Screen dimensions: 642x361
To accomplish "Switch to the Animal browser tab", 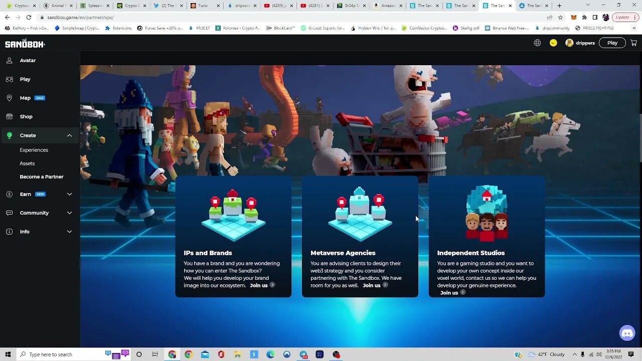I will (x=59, y=6).
